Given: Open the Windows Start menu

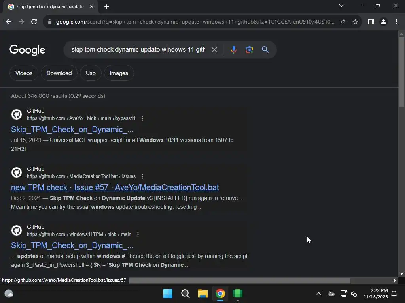Looking at the screenshot, I should pos(168,294).
